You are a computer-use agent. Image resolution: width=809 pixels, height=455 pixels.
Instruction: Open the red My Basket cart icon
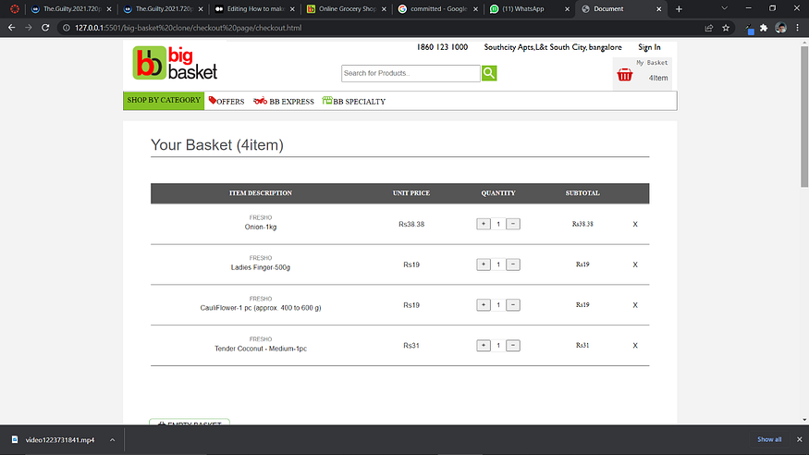point(625,75)
